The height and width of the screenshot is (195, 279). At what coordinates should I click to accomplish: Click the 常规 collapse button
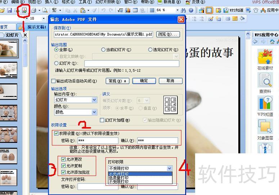point(117,81)
